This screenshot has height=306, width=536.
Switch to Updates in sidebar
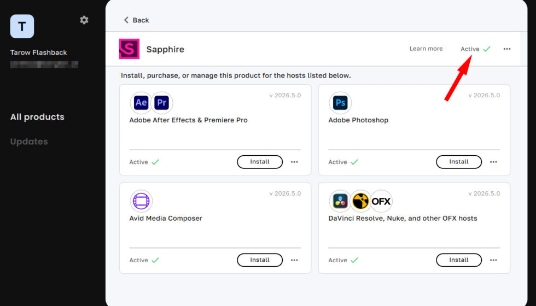click(x=29, y=142)
